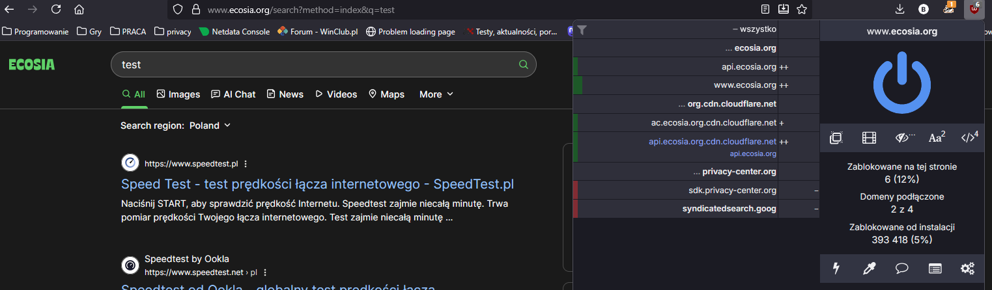Click the filter funnel icon in uBlock
Screen dimensions: 992x290
582,30
